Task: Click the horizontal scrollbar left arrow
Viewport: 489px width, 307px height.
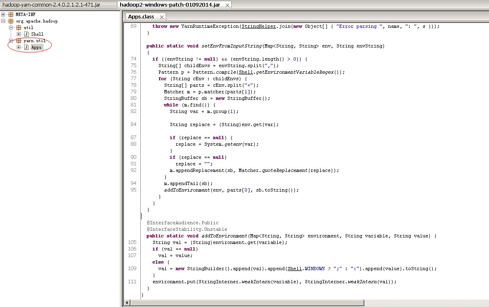Action: [127, 302]
